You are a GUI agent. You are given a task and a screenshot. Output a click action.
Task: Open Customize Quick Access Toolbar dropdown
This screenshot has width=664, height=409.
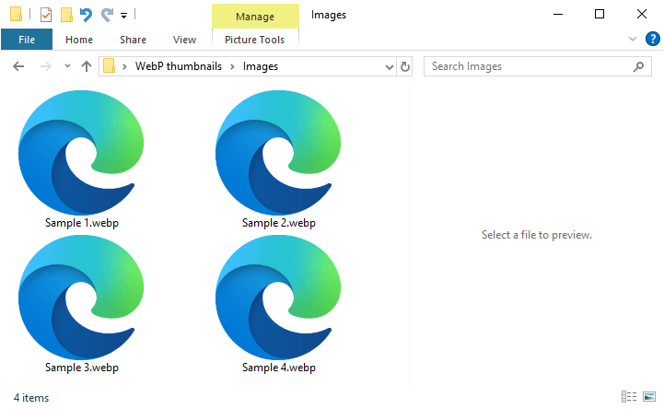click(x=123, y=16)
